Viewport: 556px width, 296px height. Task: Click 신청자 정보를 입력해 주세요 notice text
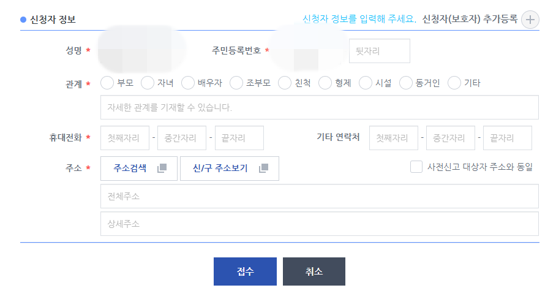359,19
